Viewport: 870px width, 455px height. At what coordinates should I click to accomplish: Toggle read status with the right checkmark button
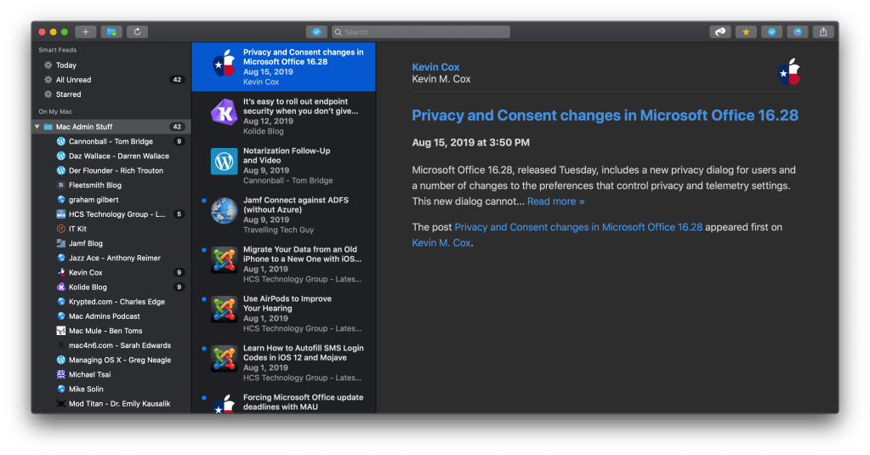(771, 32)
